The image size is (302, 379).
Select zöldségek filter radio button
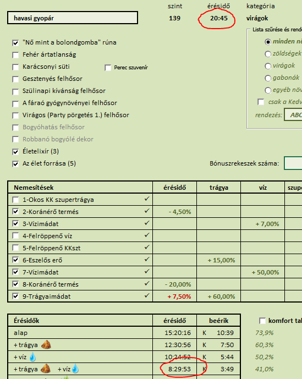pyautogui.click(x=268, y=54)
